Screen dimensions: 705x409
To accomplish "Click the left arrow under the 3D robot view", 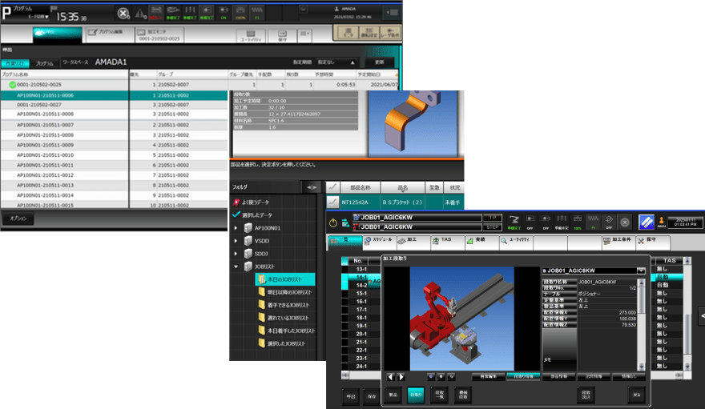I will tap(392, 376).
